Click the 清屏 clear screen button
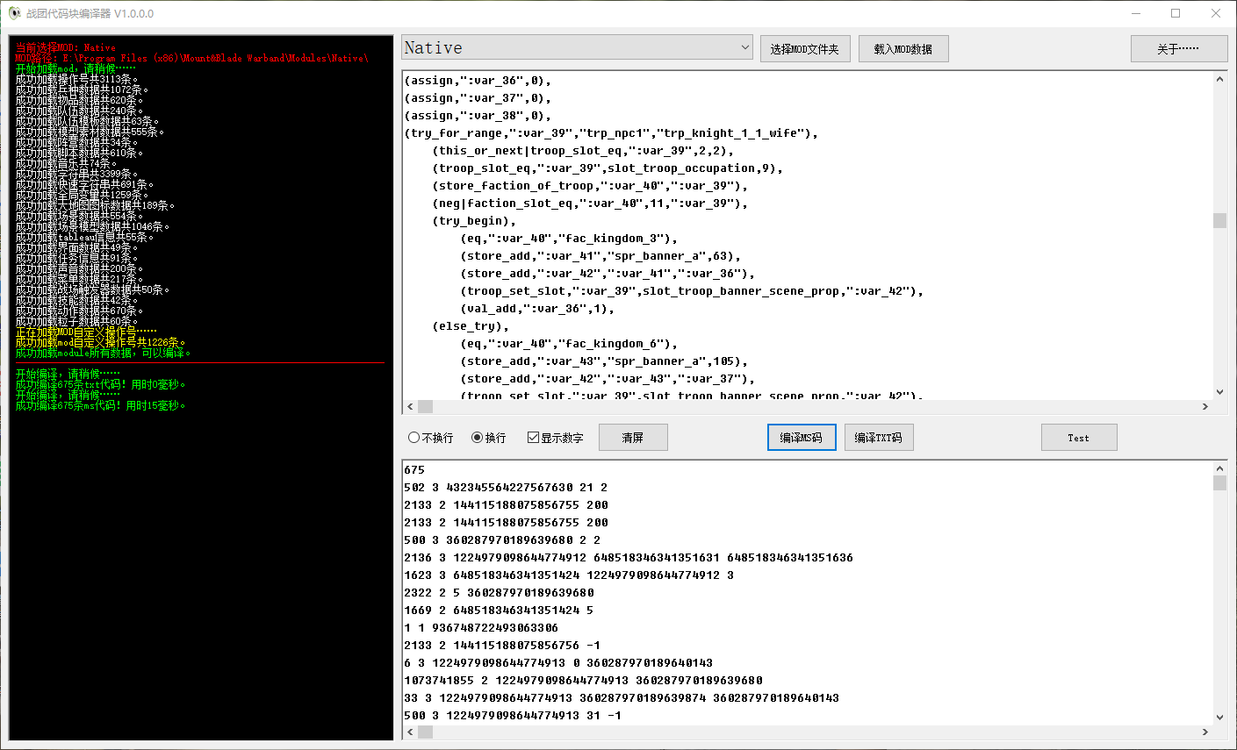Screen dimensions: 1237x750 pos(633,438)
